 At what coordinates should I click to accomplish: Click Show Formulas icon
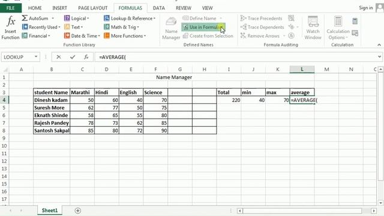[x=291, y=18]
